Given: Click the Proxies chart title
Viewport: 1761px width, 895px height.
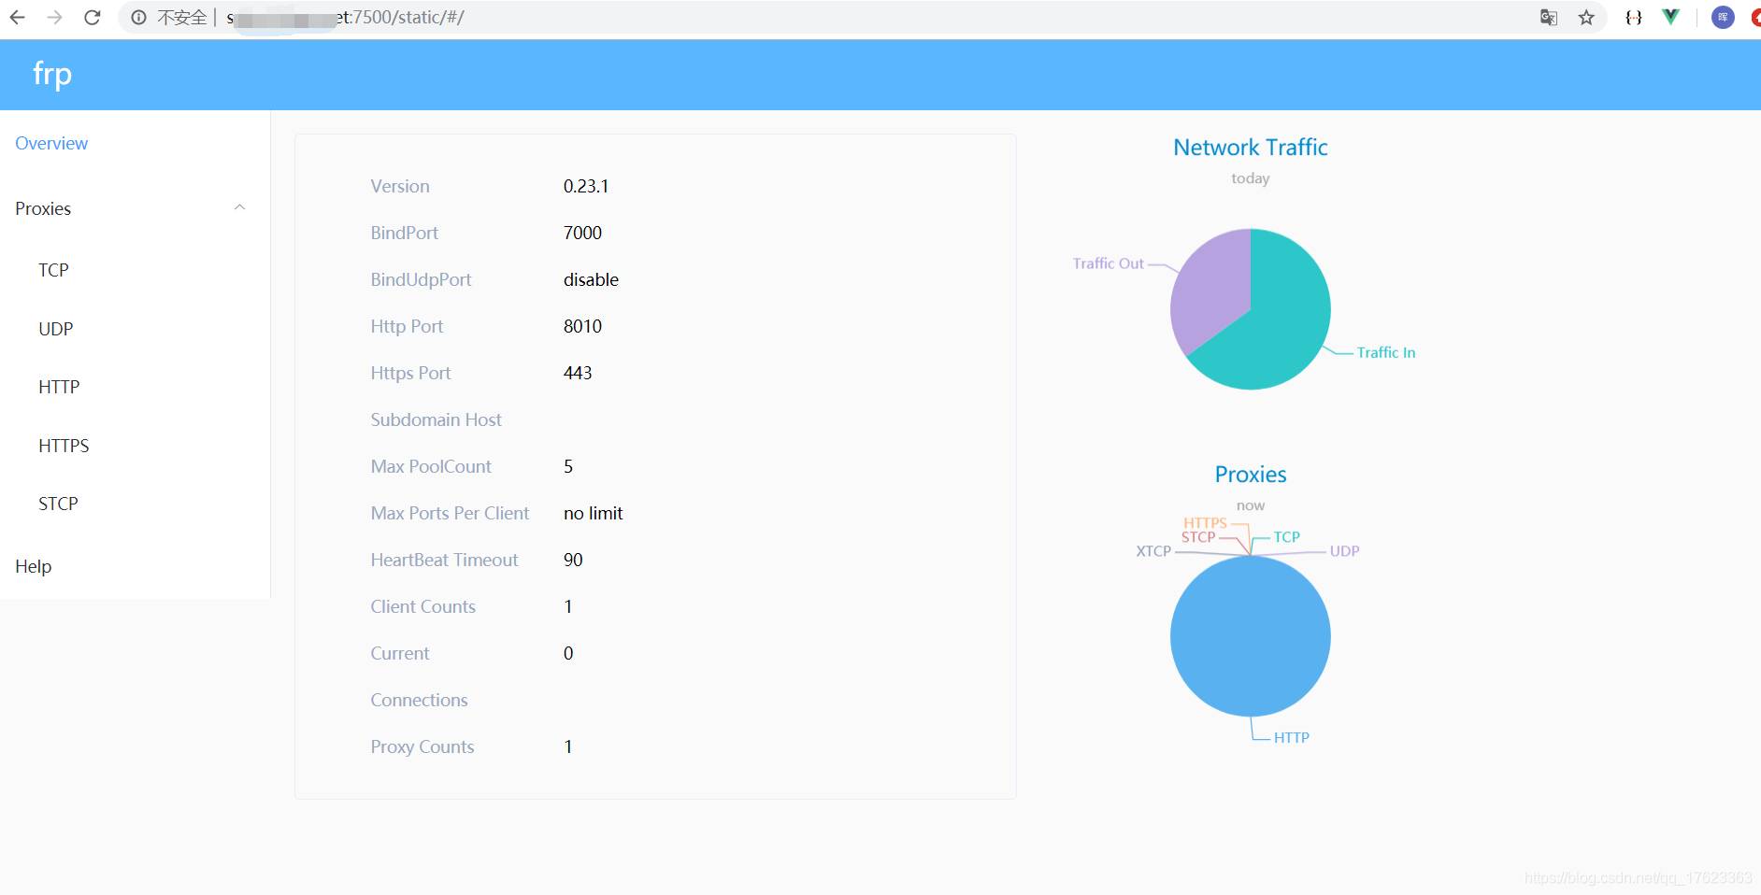Looking at the screenshot, I should [x=1251, y=475].
